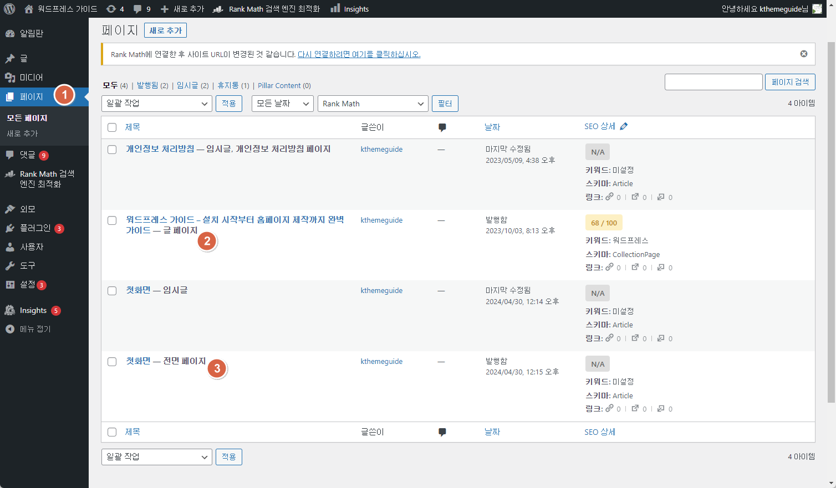Image resolution: width=836 pixels, height=488 pixels.
Task: Open the 사용자 user icon
Action: pyautogui.click(x=10, y=247)
